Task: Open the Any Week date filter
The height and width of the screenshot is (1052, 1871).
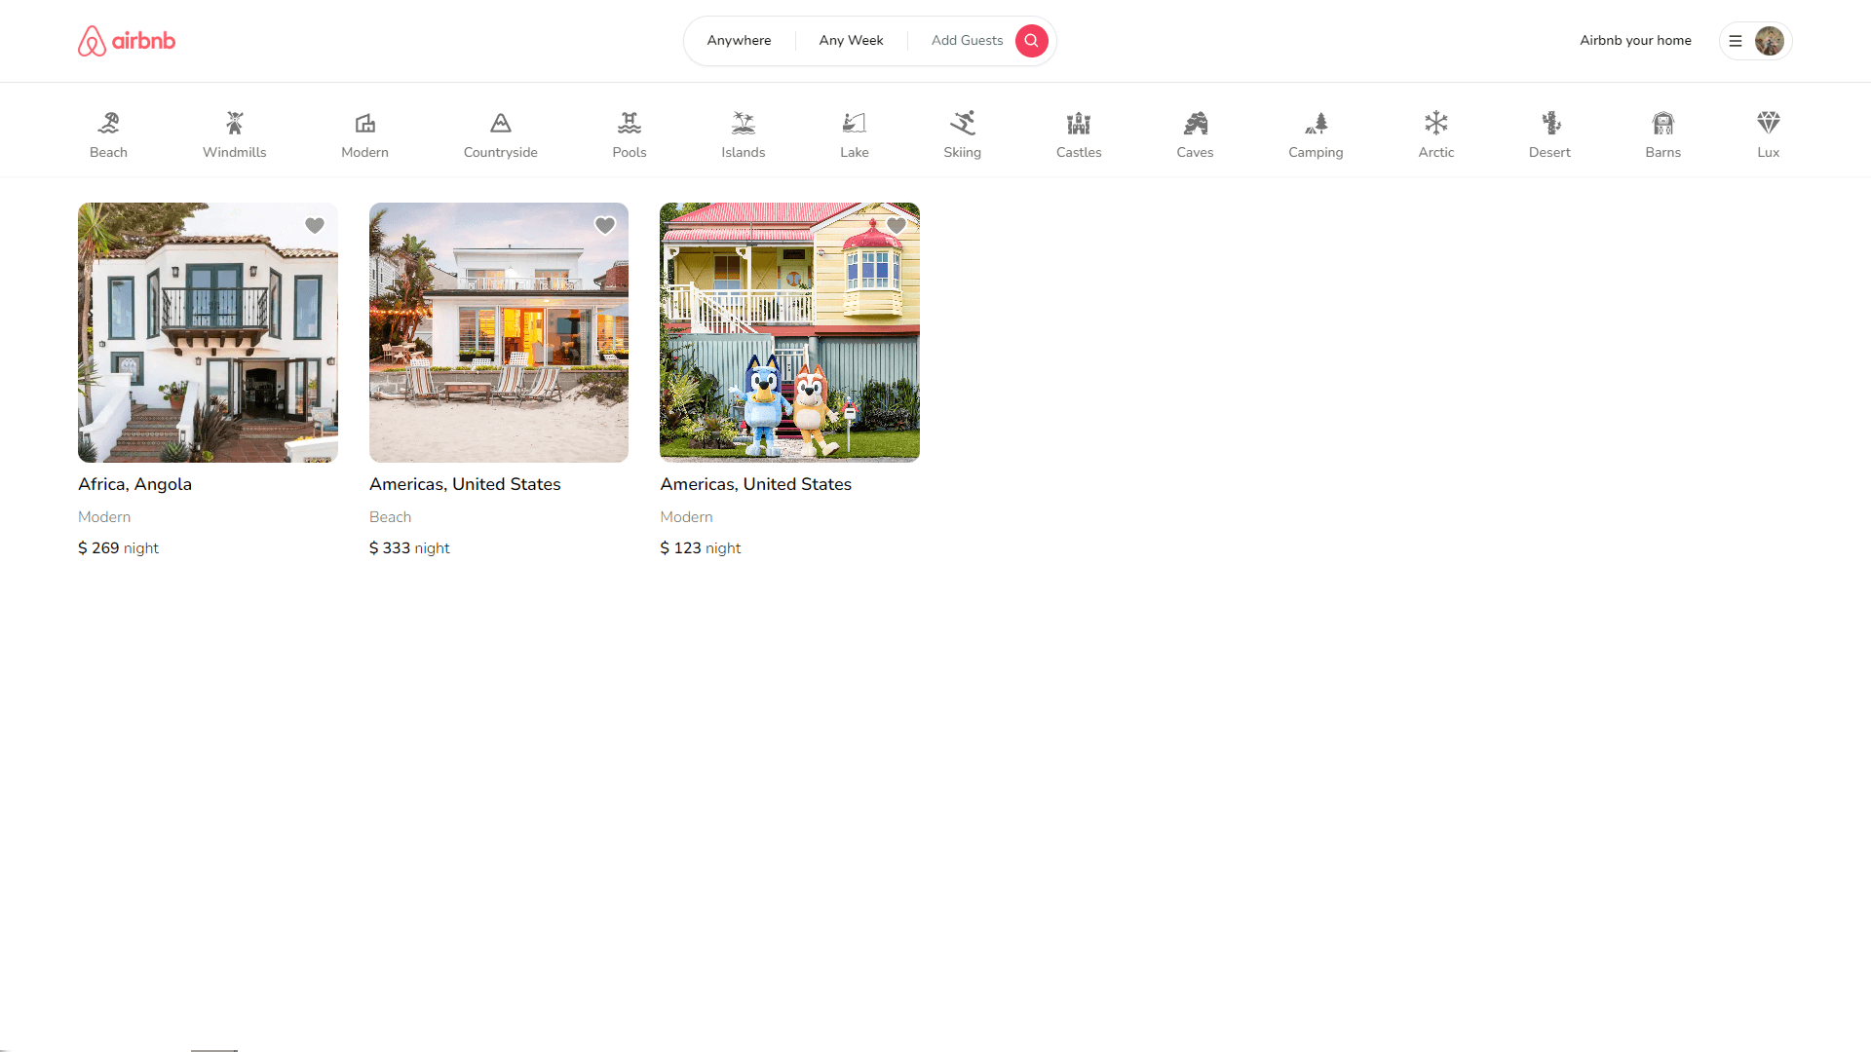Action: pos(852,41)
